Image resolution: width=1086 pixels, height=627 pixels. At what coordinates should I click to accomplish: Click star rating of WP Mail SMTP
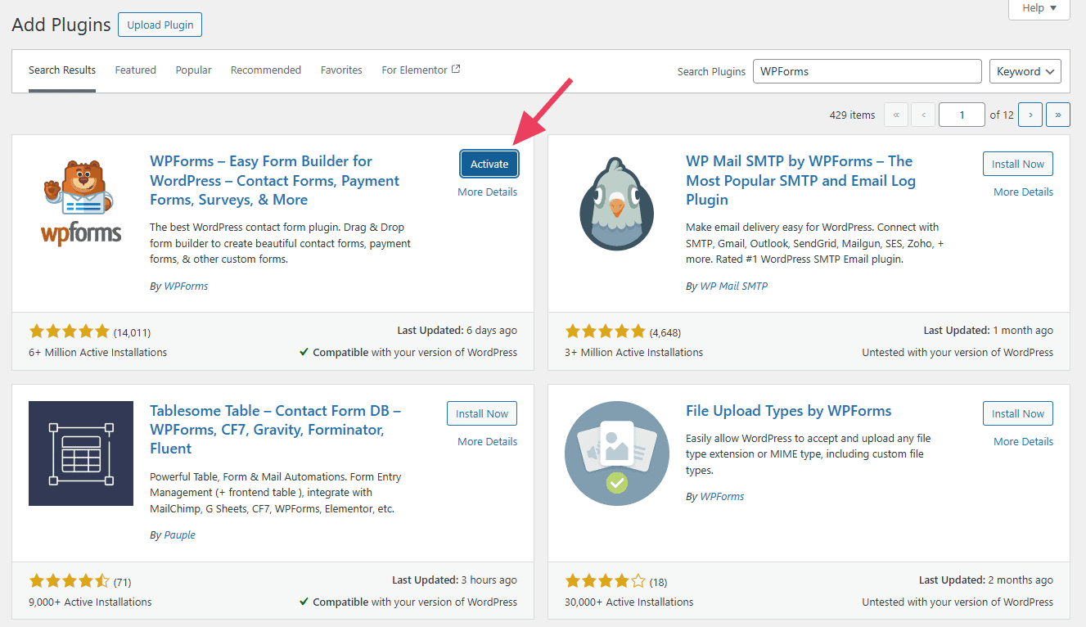[x=605, y=332]
